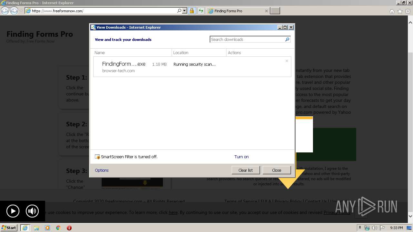Click 'Running security scan...' status text
The height and width of the screenshot is (232, 413).
[x=195, y=64]
